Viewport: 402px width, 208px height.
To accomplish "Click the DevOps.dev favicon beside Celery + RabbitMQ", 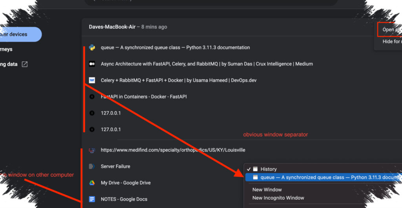I will 92,80.
